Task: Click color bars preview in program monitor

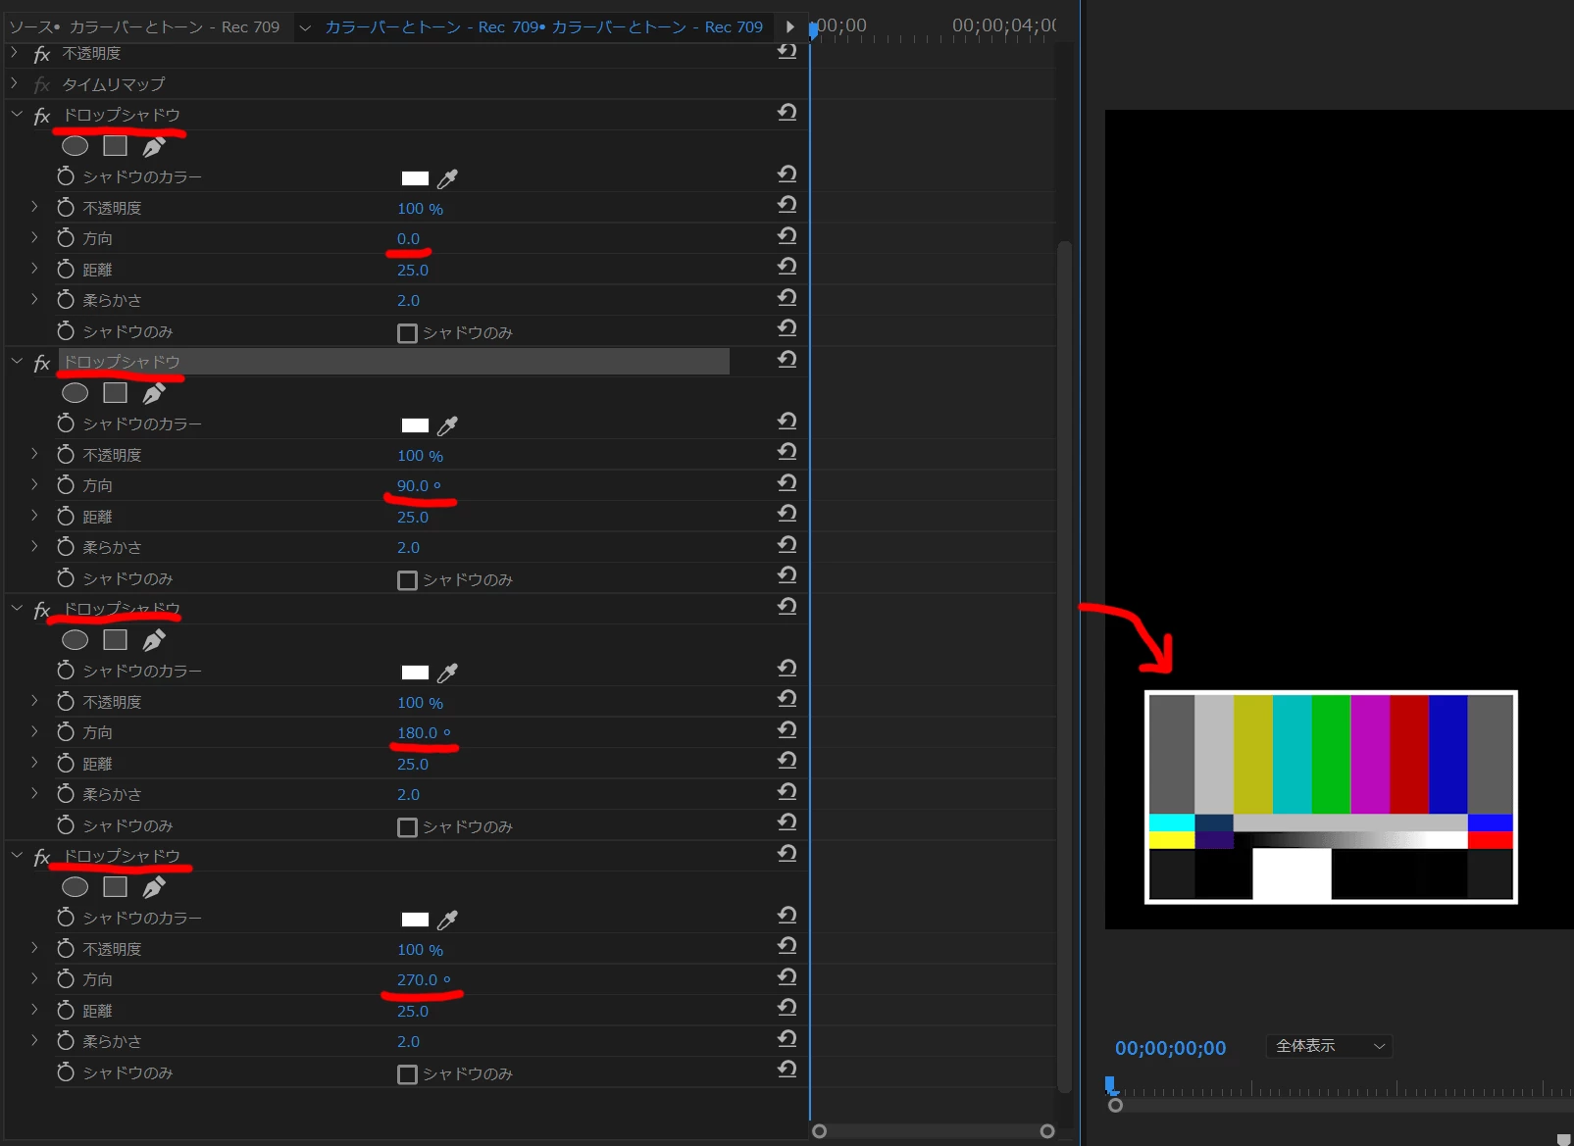Action: coord(1331,797)
